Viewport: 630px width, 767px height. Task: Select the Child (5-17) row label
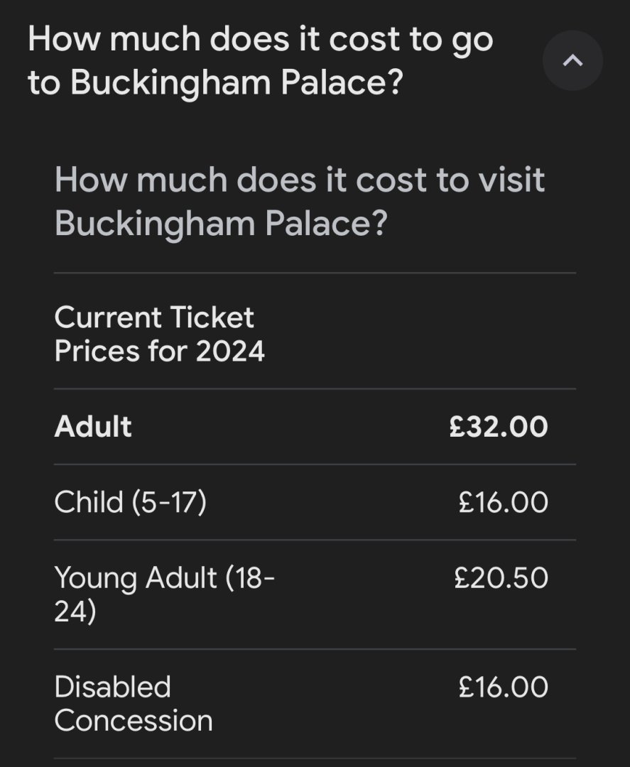130,502
